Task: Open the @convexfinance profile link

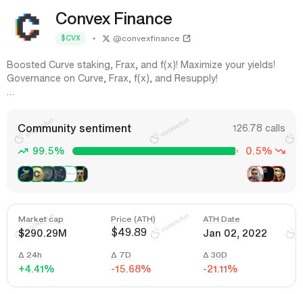Action: coord(146,38)
